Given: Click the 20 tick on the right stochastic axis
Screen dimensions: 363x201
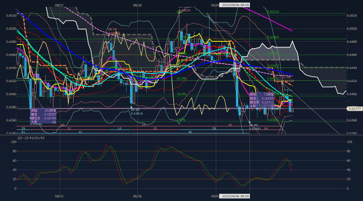Looking at the screenshot, I should 348,179.
